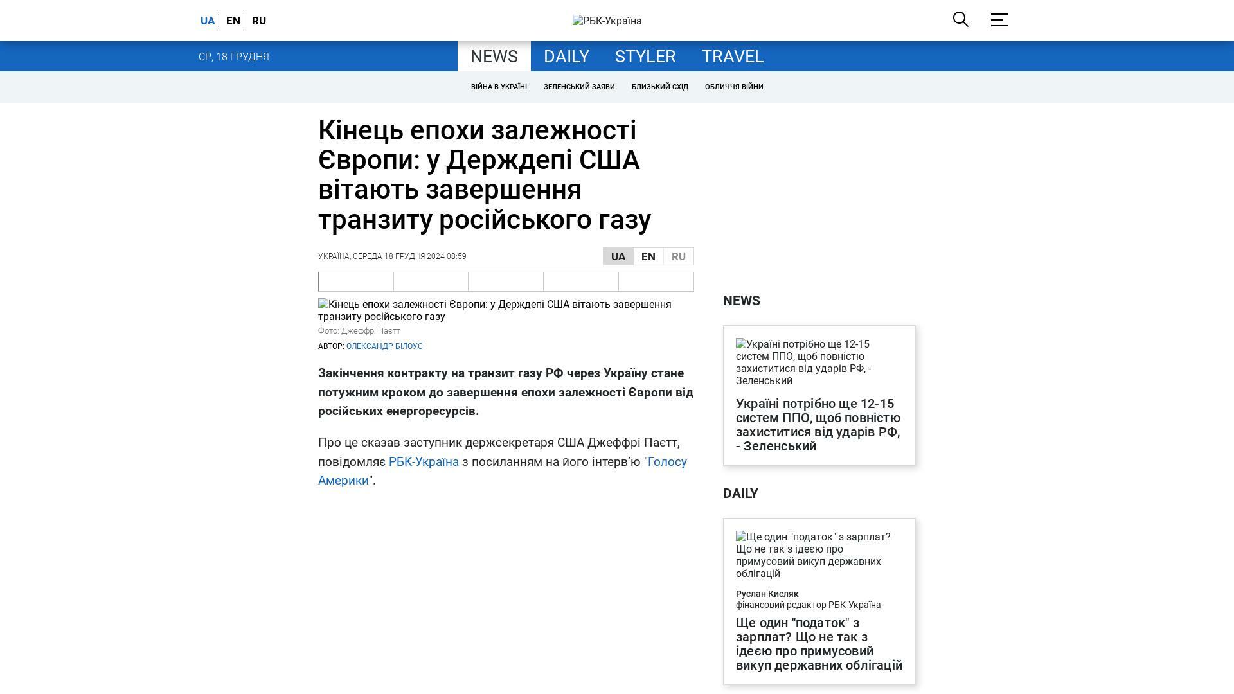Viewport: 1234px width, 694px height.
Task: Open the БЛИЗЬКИЙ СХІД topic
Action: pos(659,87)
